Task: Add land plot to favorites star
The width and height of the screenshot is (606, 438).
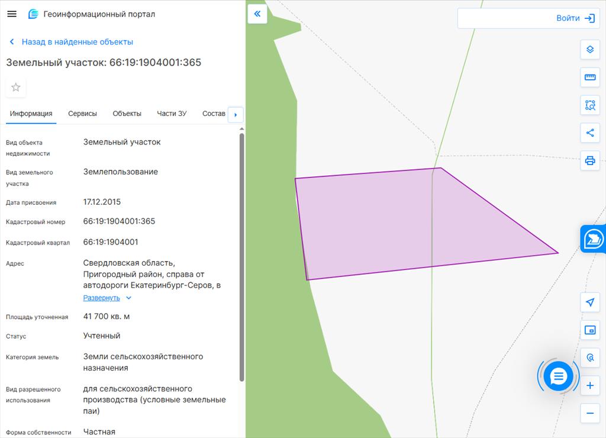Action: click(16, 88)
